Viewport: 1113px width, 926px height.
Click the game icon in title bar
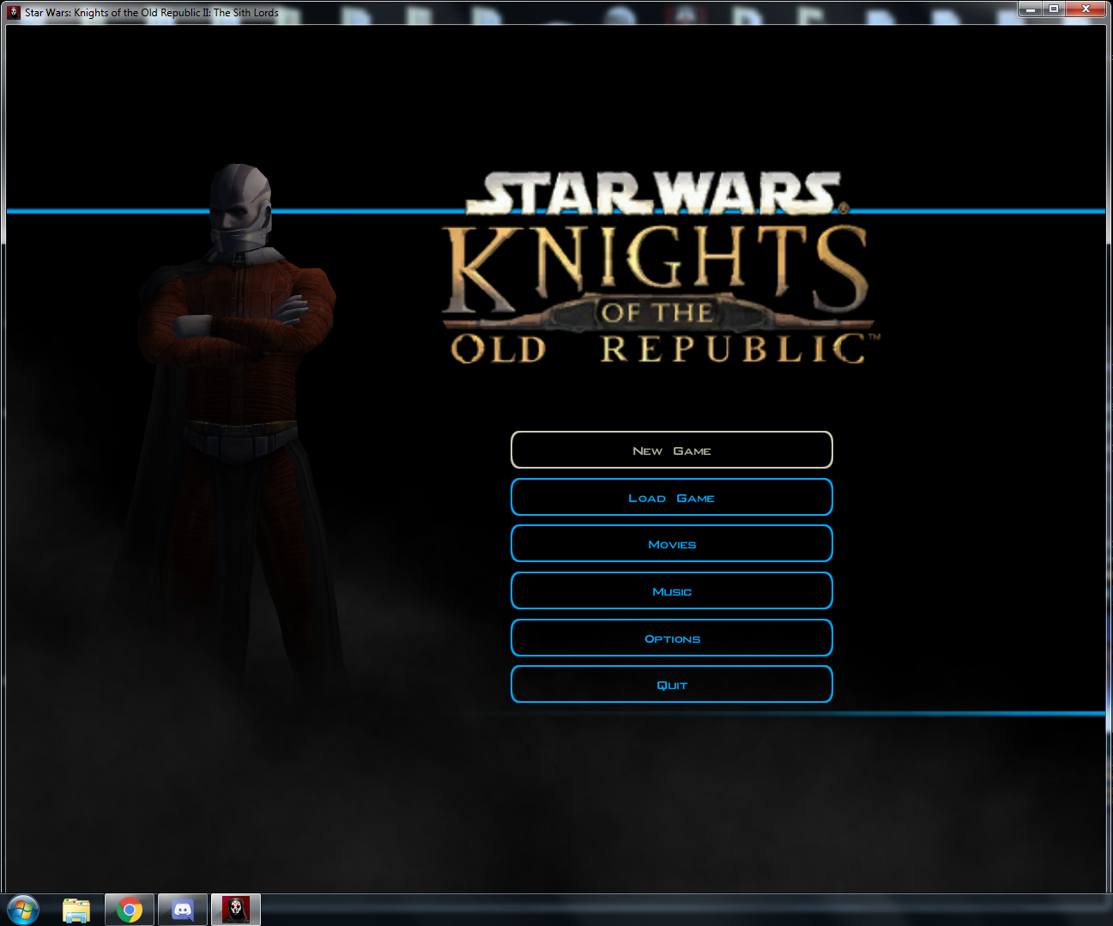pos(14,12)
